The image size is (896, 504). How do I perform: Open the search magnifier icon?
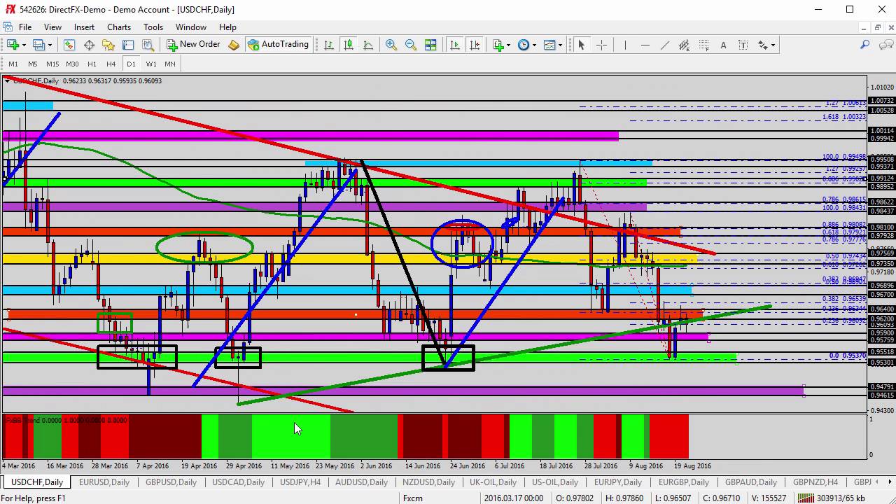[865, 45]
